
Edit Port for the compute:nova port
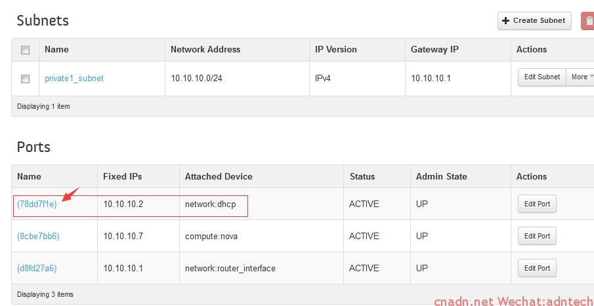point(537,236)
